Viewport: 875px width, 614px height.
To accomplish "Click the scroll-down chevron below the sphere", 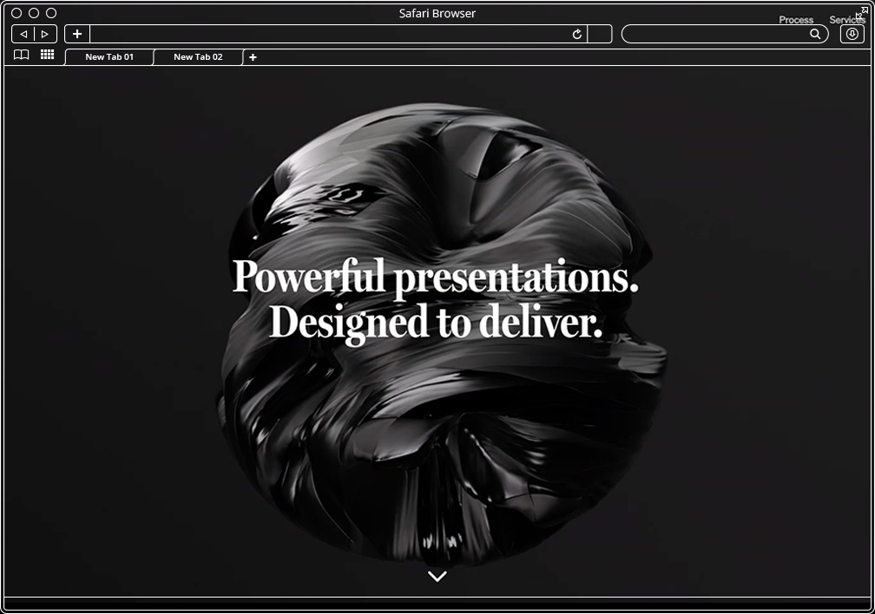I will click(437, 576).
